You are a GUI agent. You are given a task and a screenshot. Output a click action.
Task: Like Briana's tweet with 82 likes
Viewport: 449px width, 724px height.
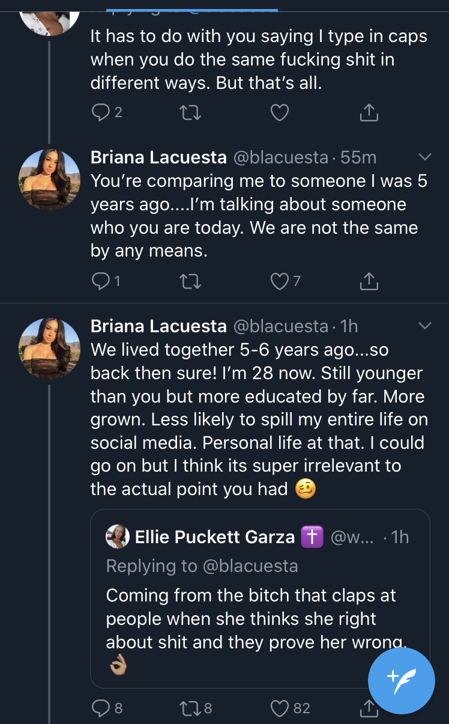click(291, 708)
